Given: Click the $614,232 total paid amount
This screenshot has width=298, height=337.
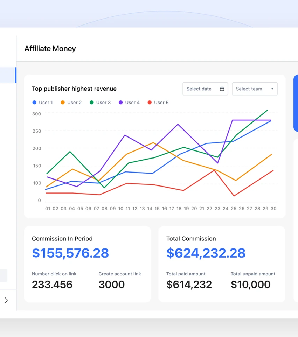Looking at the screenshot, I should point(189,285).
